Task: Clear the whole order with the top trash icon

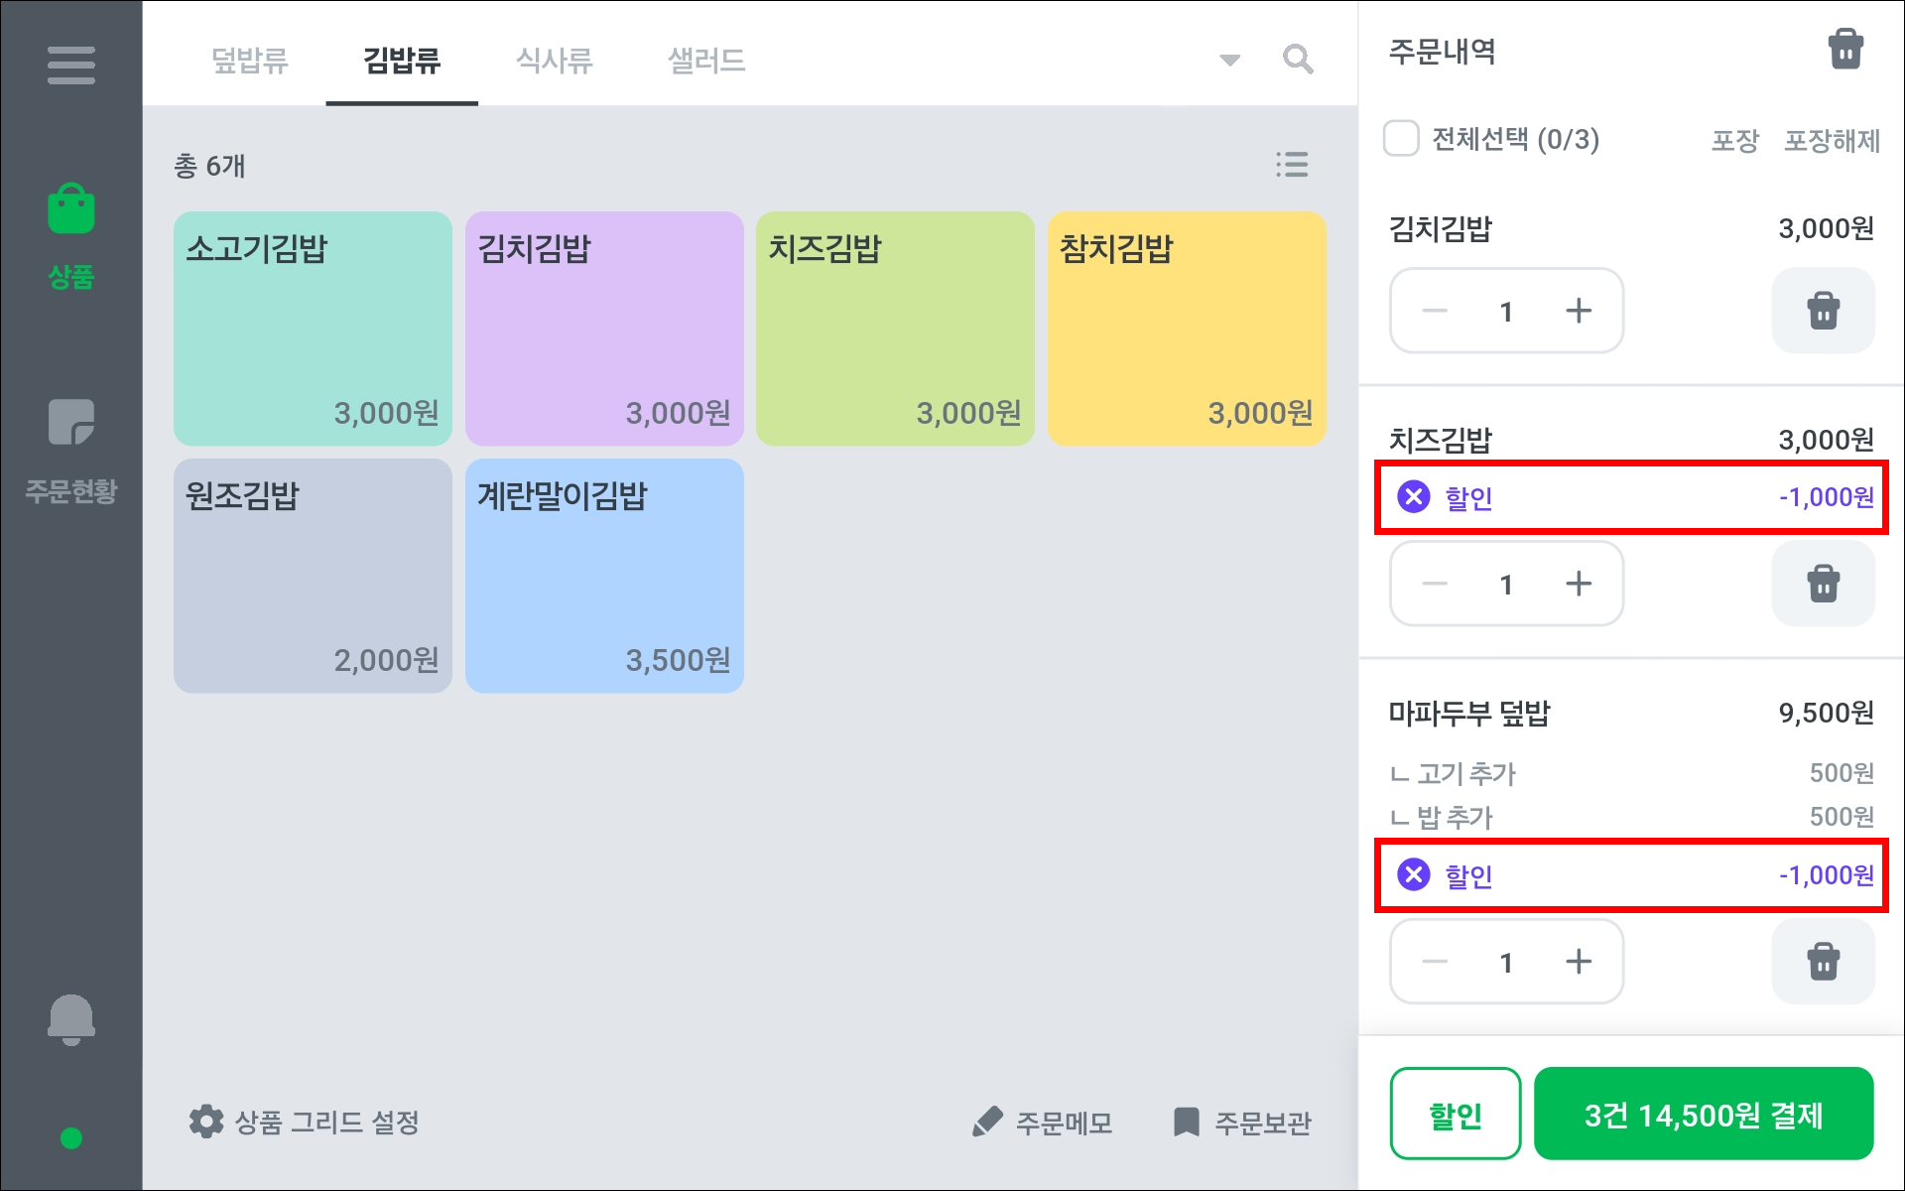Action: click(1844, 50)
